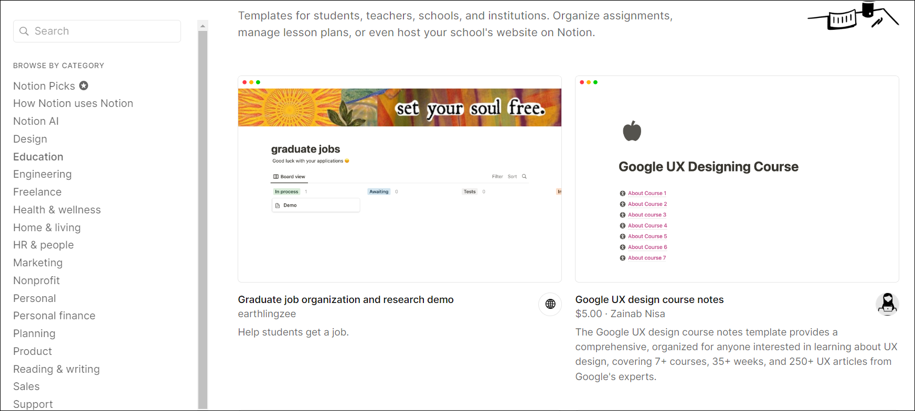The image size is (915, 411).
Task: Click Filter in the graduate jobs preview
Action: (x=497, y=177)
